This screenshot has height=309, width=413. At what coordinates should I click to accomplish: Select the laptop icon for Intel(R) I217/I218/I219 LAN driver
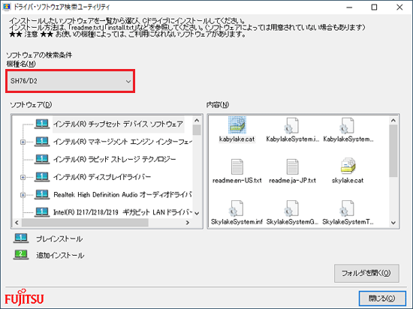[x=42, y=212]
